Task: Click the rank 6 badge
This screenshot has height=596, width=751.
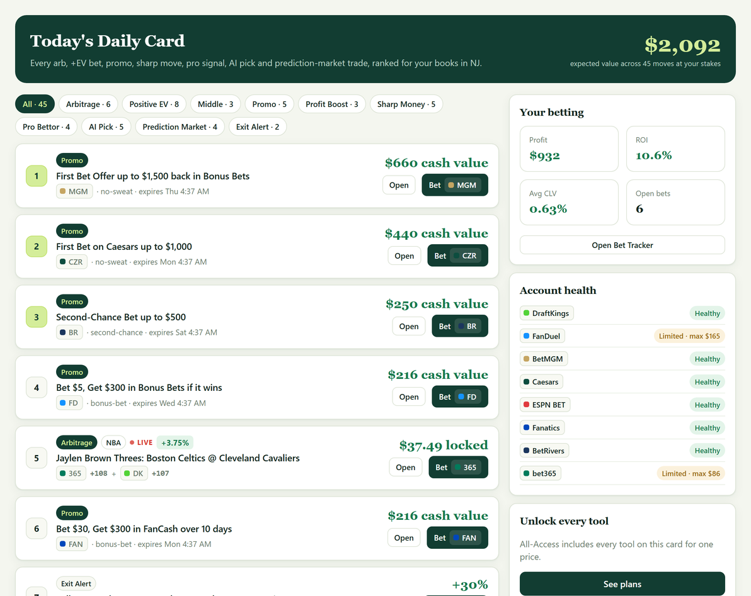Action: pyautogui.click(x=37, y=529)
